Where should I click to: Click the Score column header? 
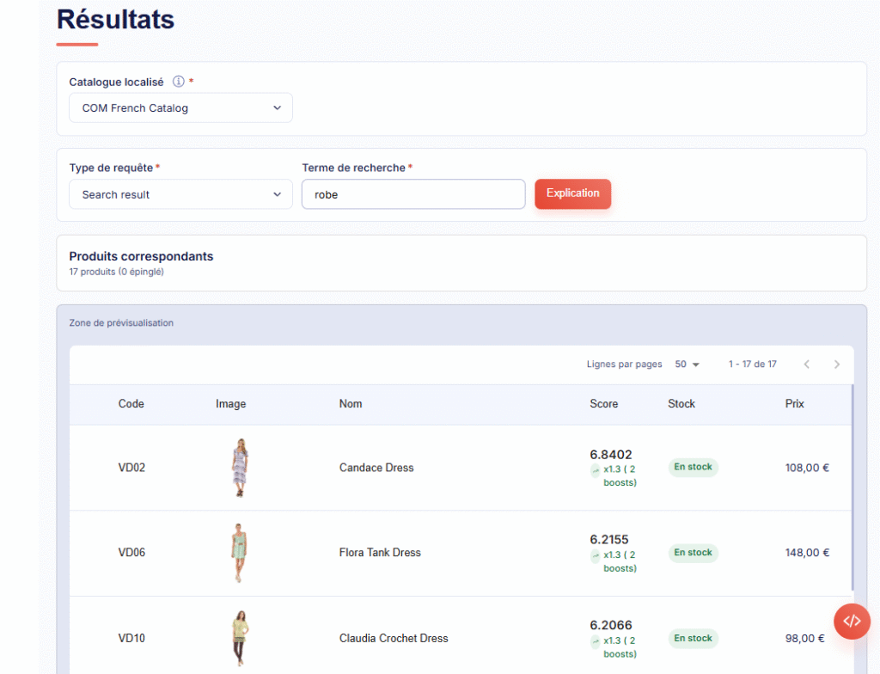point(603,404)
